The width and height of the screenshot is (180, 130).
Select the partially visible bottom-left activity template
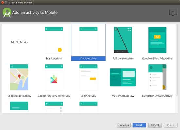point(19,107)
